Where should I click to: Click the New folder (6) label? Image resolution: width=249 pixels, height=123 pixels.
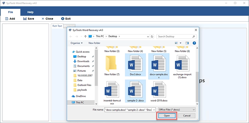coord(182,51)
